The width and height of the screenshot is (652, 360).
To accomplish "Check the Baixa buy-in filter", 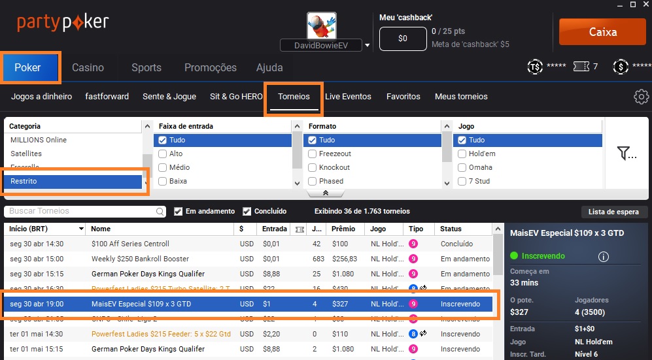I will click(x=162, y=182).
